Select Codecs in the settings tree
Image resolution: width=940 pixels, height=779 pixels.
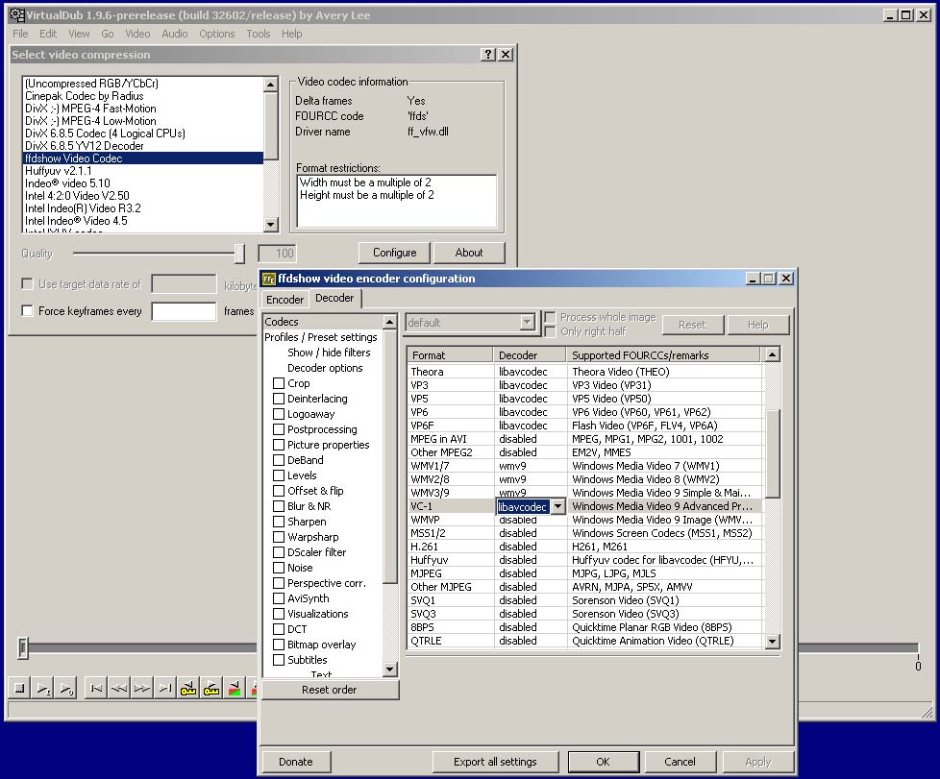[x=282, y=322]
